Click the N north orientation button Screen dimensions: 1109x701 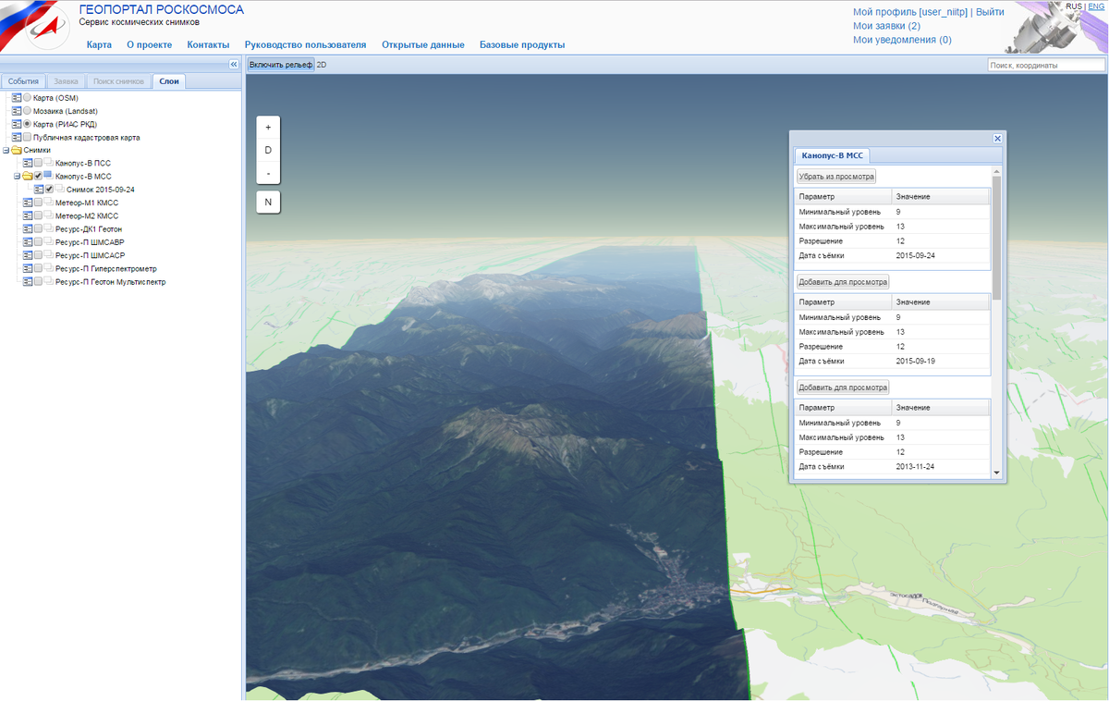click(x=268, y=202)
